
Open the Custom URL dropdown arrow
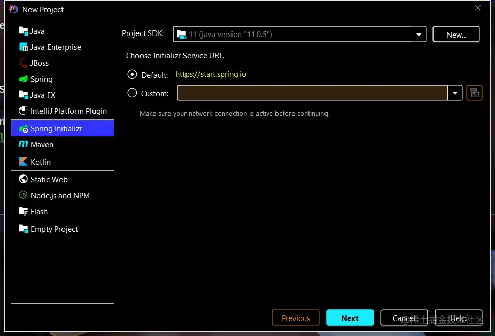455,93
